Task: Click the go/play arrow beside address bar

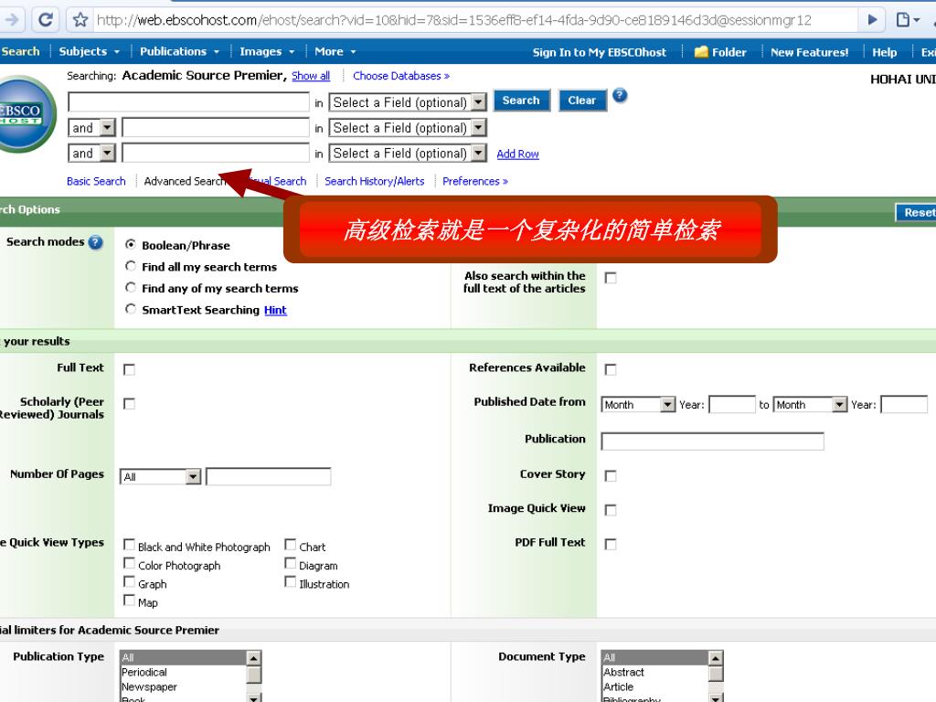Action: click(x=872, y=20)
